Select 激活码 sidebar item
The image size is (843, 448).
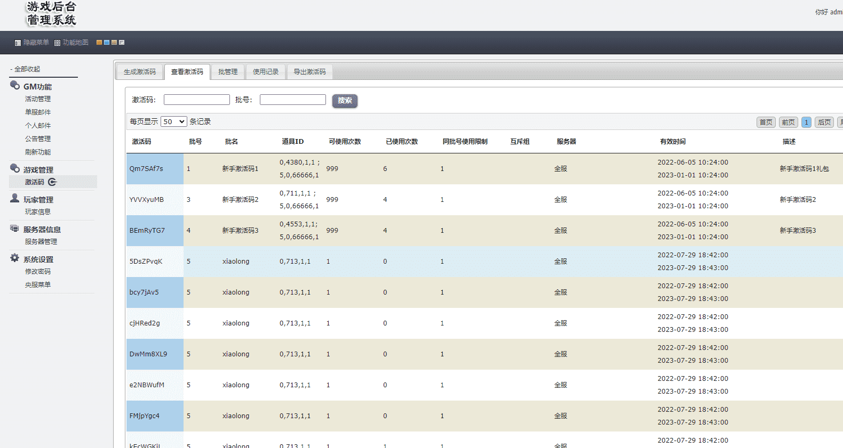[x=35, y=182]
